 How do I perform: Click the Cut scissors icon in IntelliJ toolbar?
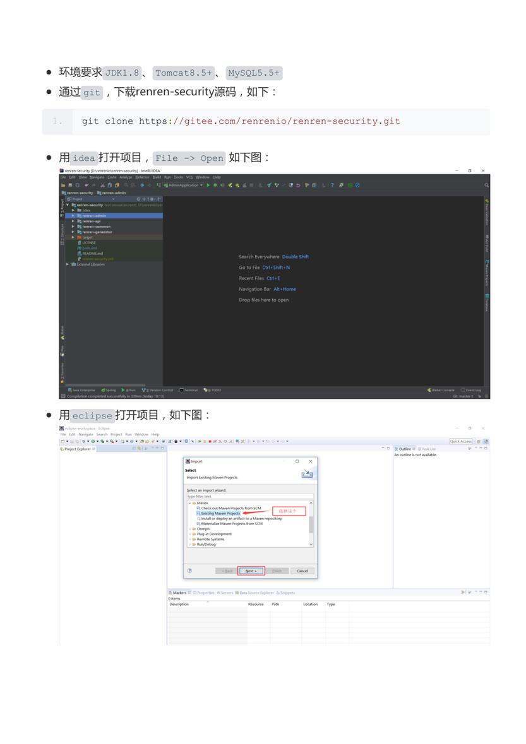click(x=102, y=185)
